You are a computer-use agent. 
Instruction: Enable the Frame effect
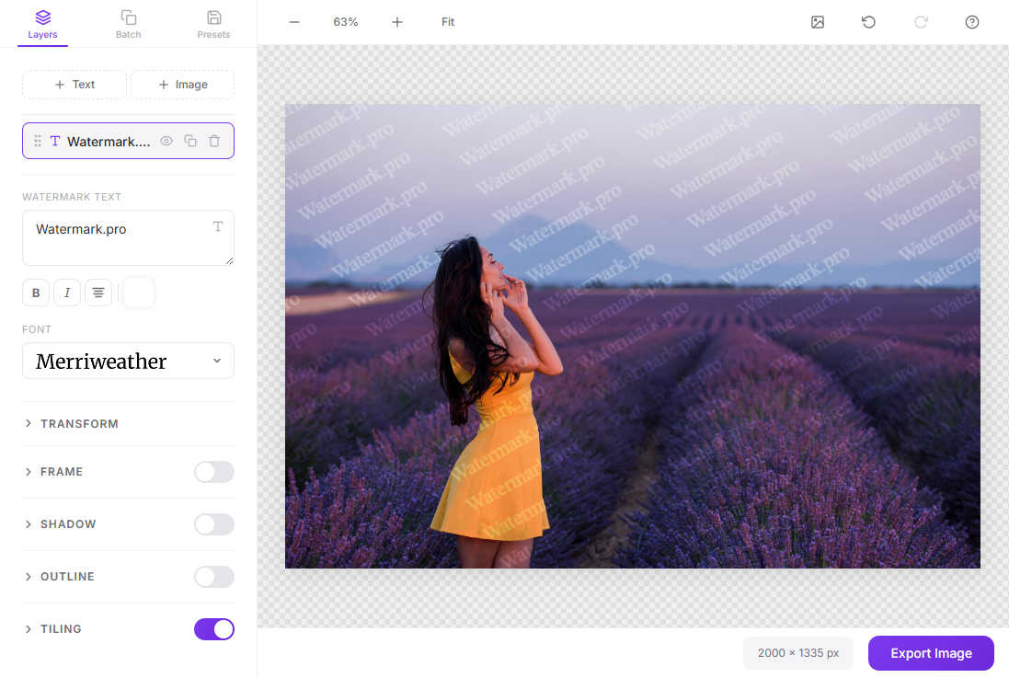[213, 472]
